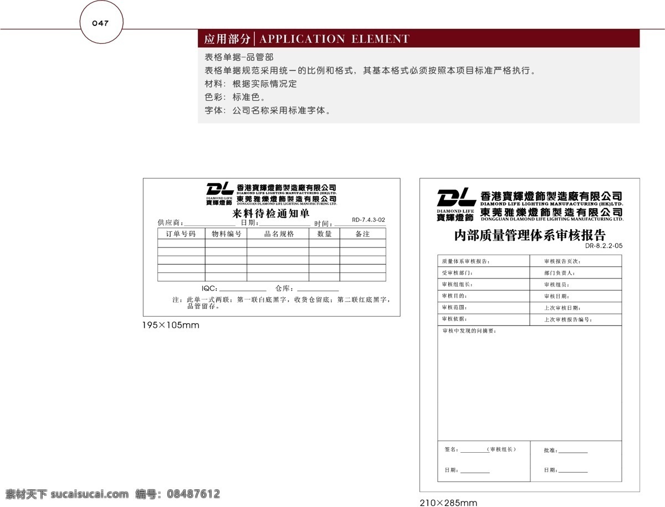Select the header text 应用部分
This screenshot has width=665, height=507.
tap(227, 39)
